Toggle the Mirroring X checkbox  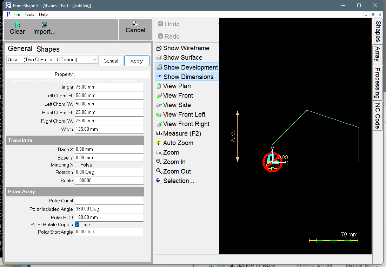click(77, 165)
